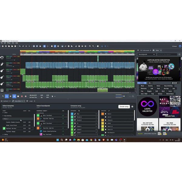Select the mouse pointer tool in the toolbar
This screenshot has height=182, width=182.
(x=90, y=46)
